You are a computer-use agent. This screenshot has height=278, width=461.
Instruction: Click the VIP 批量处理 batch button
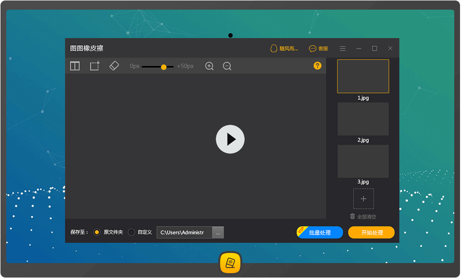click(319, 232)
